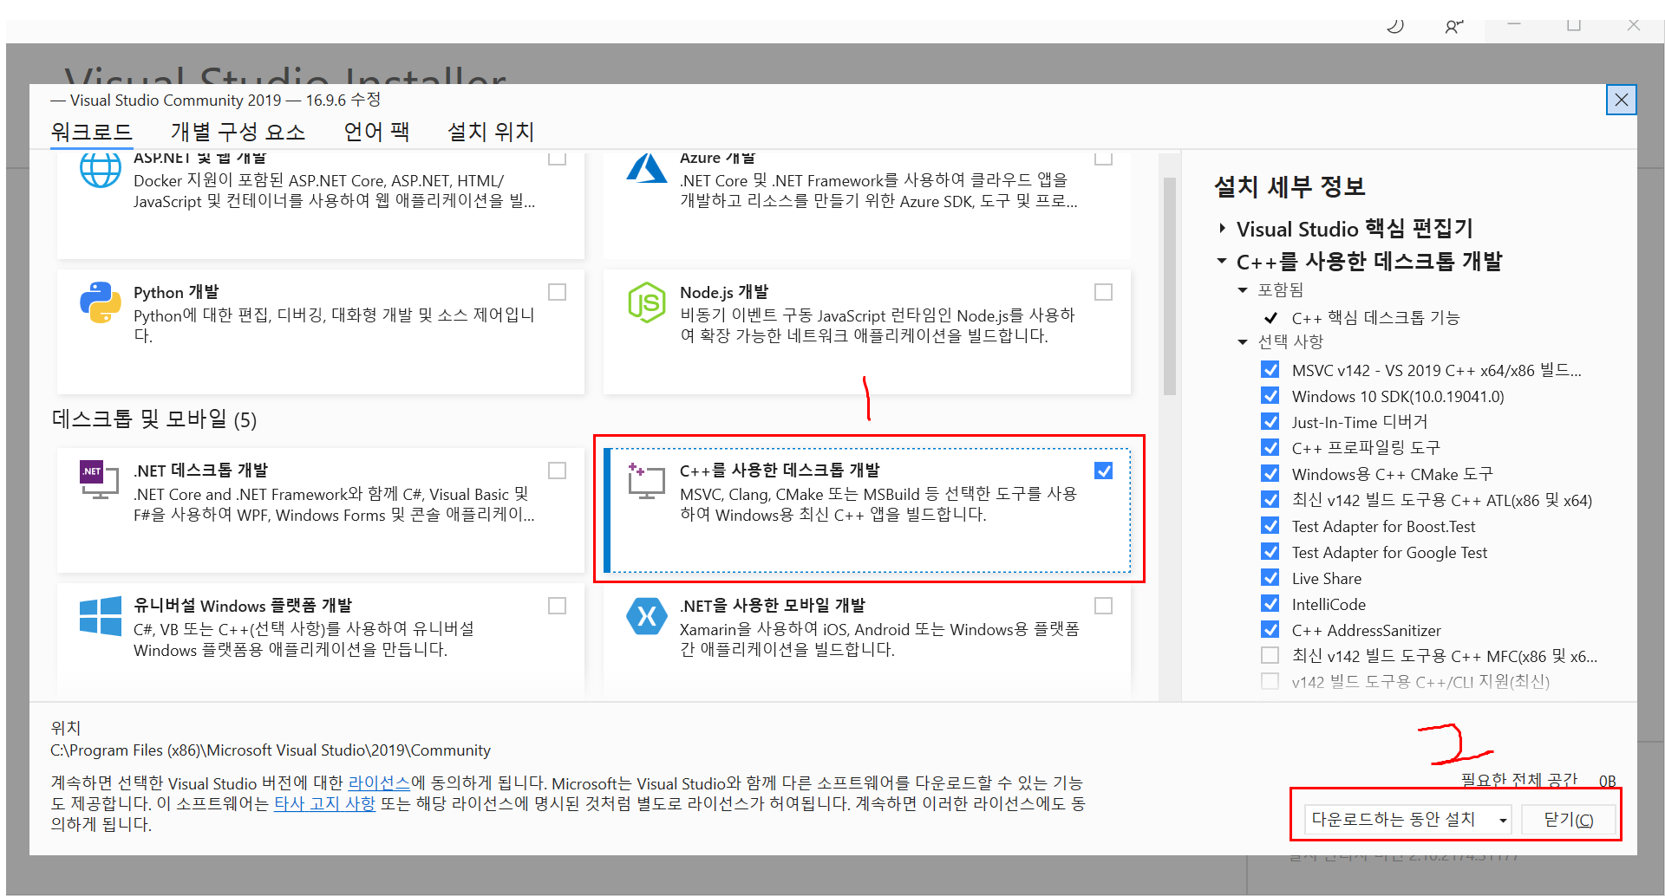This screenshot has height=896, width=1665.
Task: Uncheck the C++를 사용한 데스크톱 개발 checkbox
Action: pyautogui.click(x=1104, y=471)
